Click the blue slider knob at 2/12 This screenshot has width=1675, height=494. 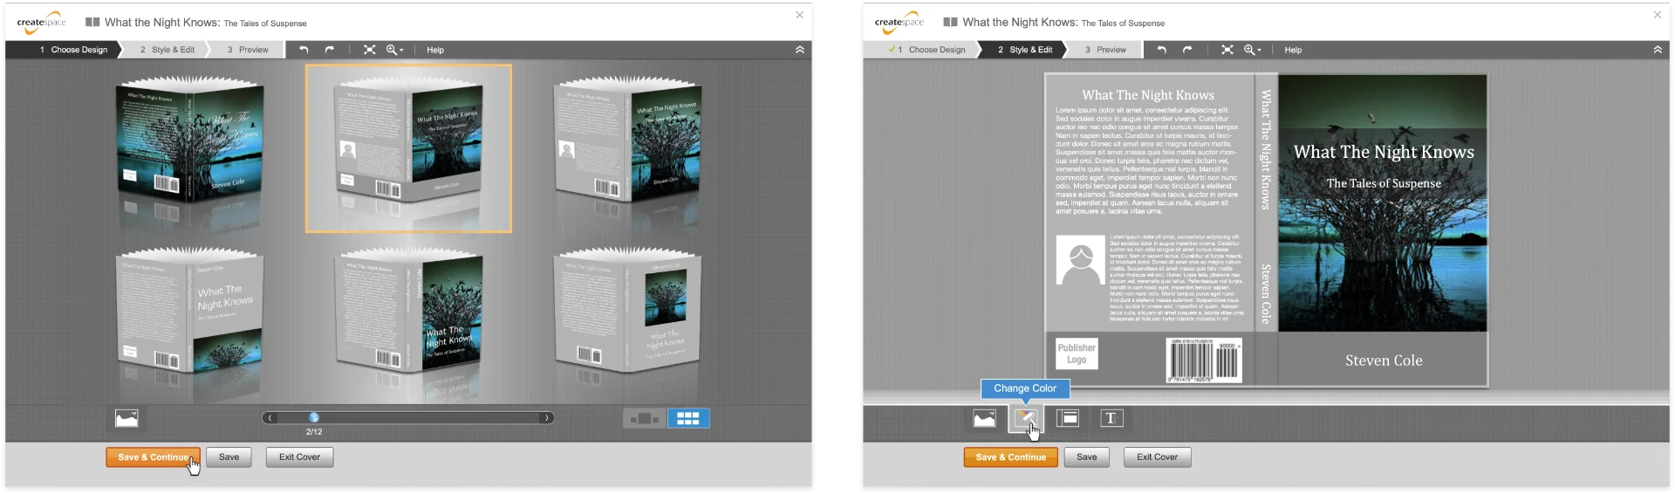[x=314, y=418]
